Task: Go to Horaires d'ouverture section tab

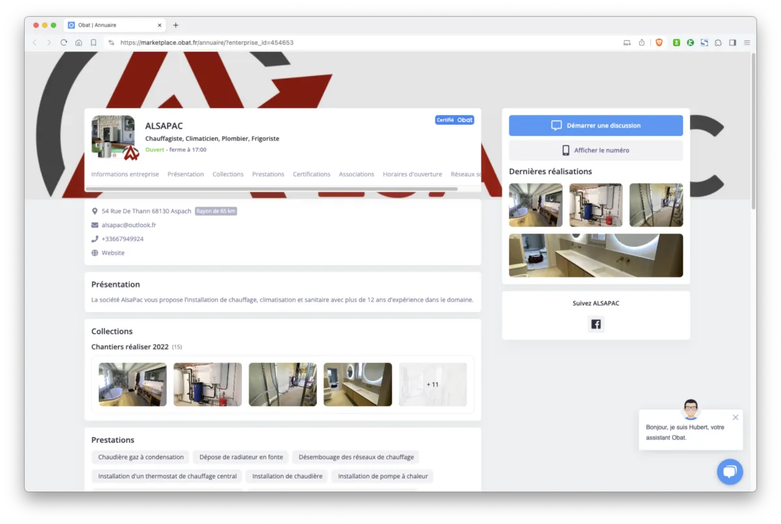Action: 413,174
